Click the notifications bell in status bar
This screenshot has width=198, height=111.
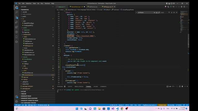(187, 105)
